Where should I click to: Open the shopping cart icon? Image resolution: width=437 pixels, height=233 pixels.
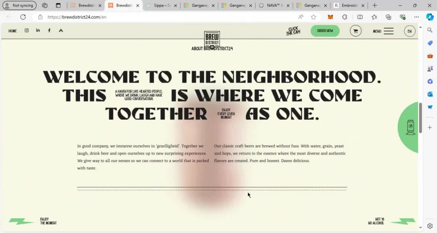point(356,31)
